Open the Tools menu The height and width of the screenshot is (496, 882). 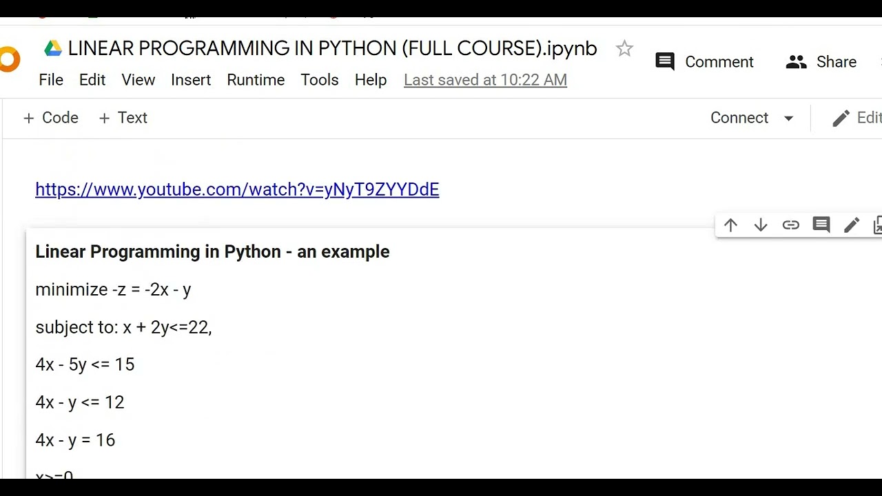coord(319,80)
